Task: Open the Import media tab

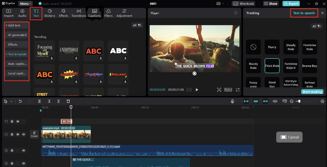Action: coord(8,13)
